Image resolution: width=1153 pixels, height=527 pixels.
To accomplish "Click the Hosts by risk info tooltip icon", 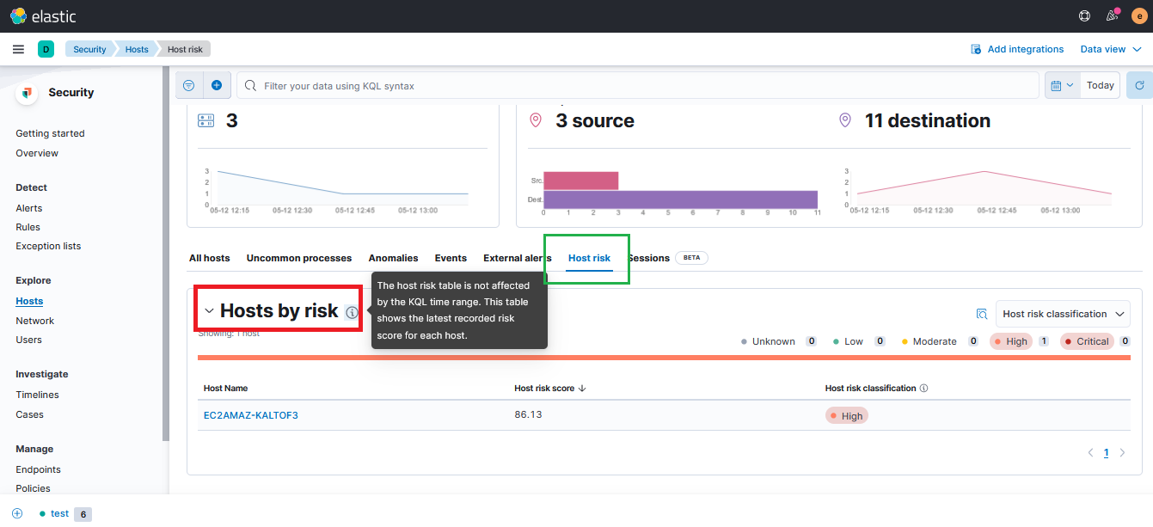I will pyautogui.click(x=352, y=313).
